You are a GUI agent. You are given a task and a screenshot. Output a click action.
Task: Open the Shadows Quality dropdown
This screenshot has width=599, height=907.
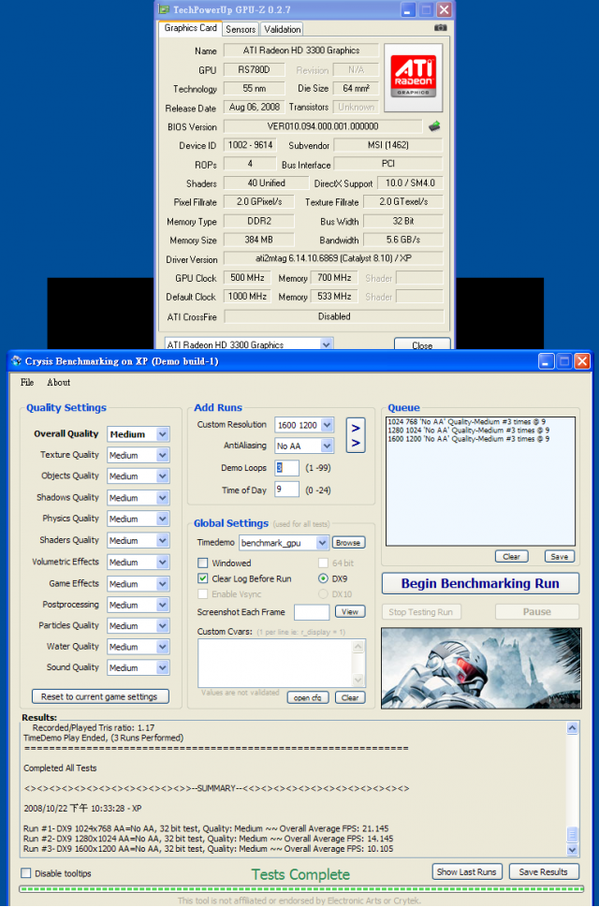(139, 497)
